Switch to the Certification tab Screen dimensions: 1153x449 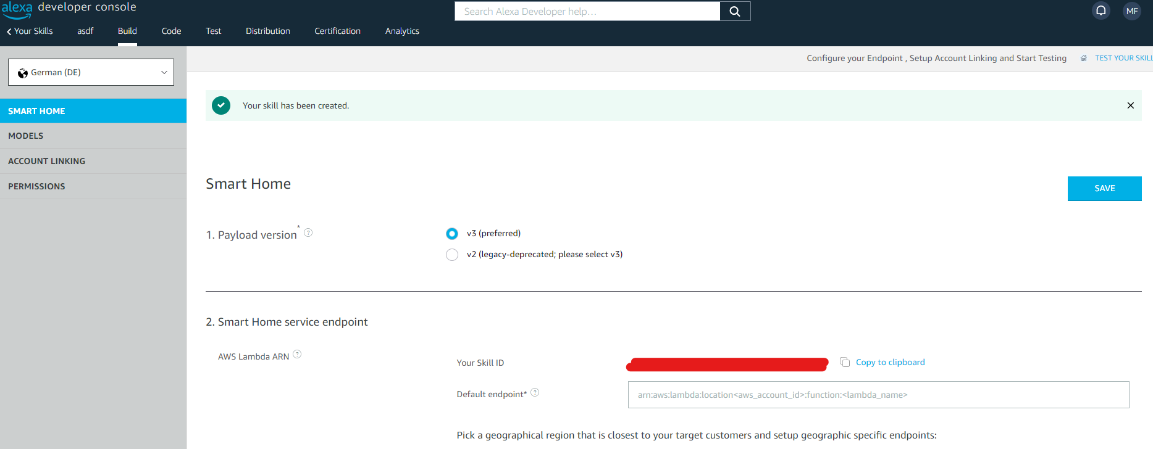click(x=337, y=31)
